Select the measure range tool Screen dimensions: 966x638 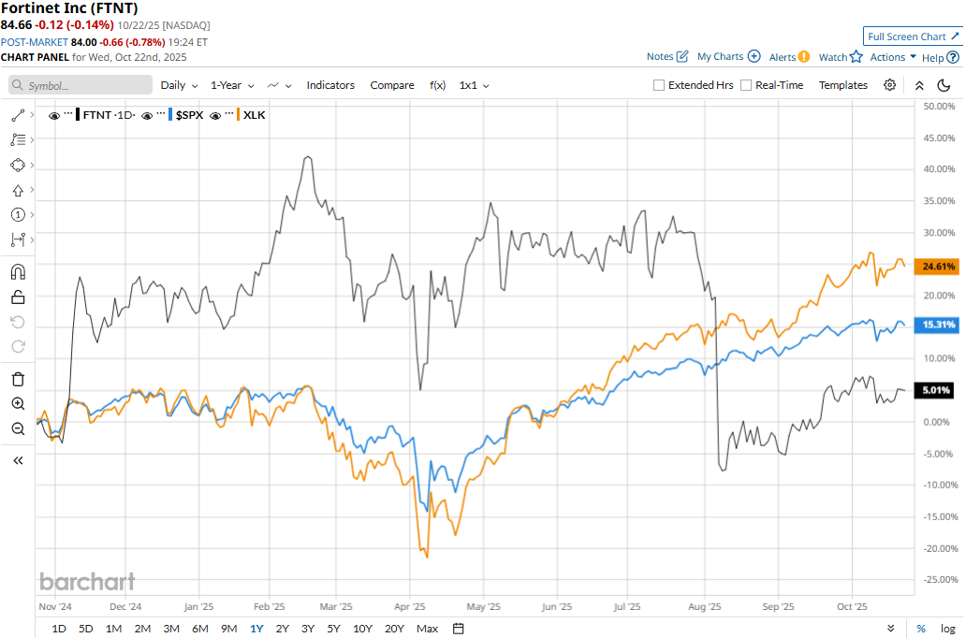click(18, 239)
